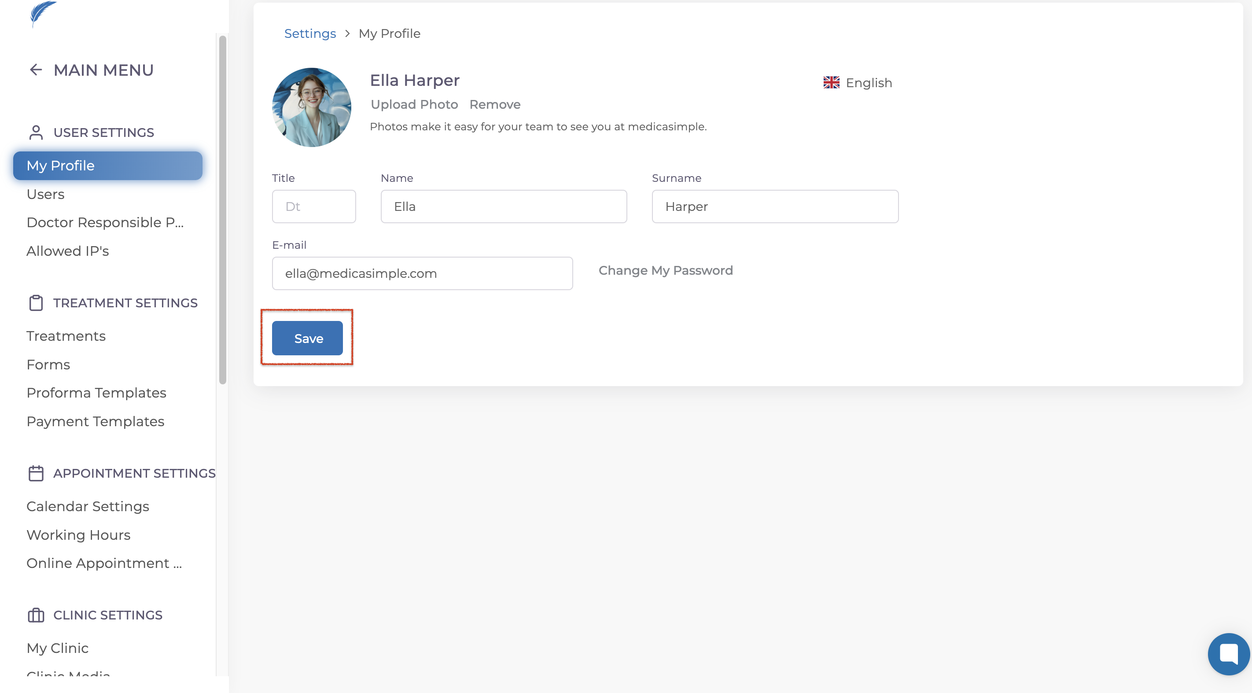Open Working Hours settings

[x=78, y=534]
